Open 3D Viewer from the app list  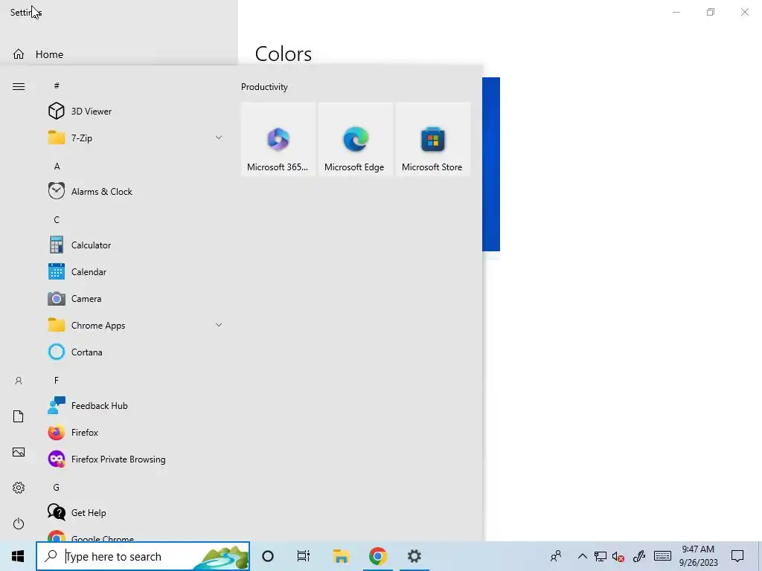(x=136, y=112)
